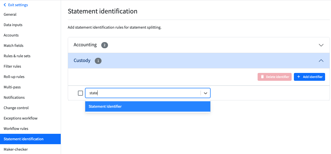Open the Match fields settings page

13,45
